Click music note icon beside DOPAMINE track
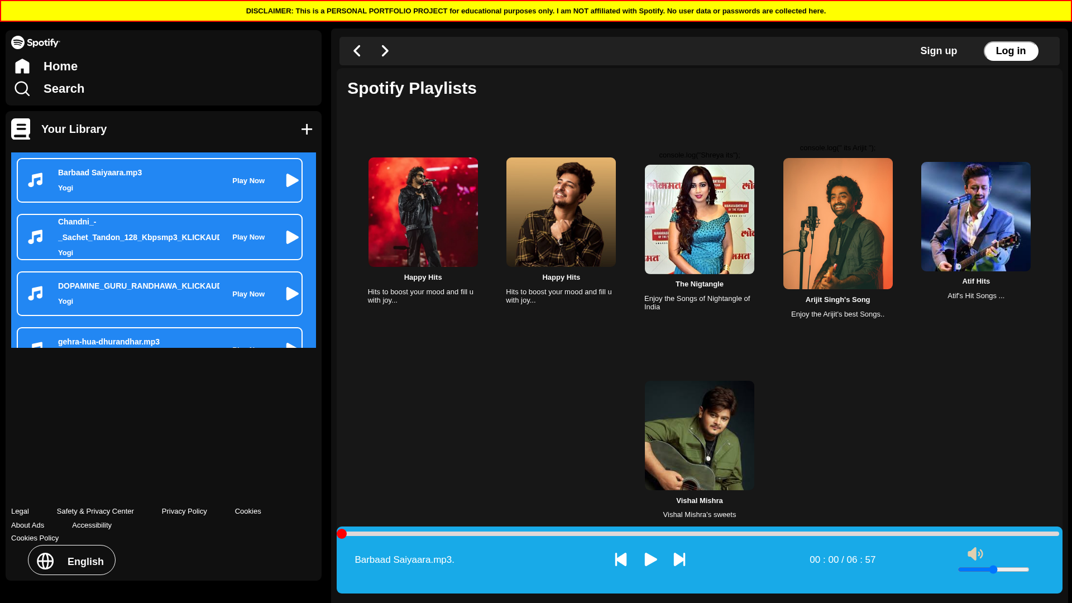The image size is (1072, 603). pyautogui.click(x=36, y=294)
